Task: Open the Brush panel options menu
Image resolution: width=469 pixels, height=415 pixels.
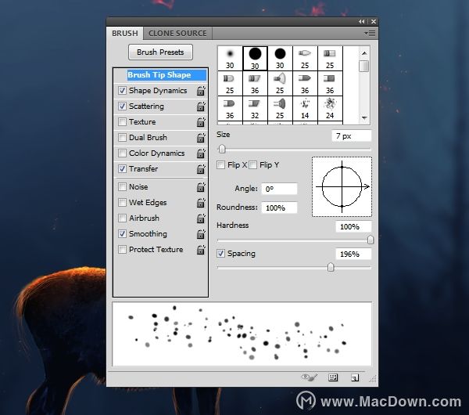Action: 370,33
